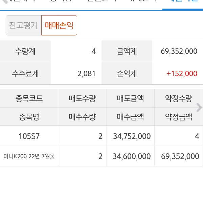Click the 2,081 fee total value
This screenshot has height=203, width=203.
coord(87,73)
